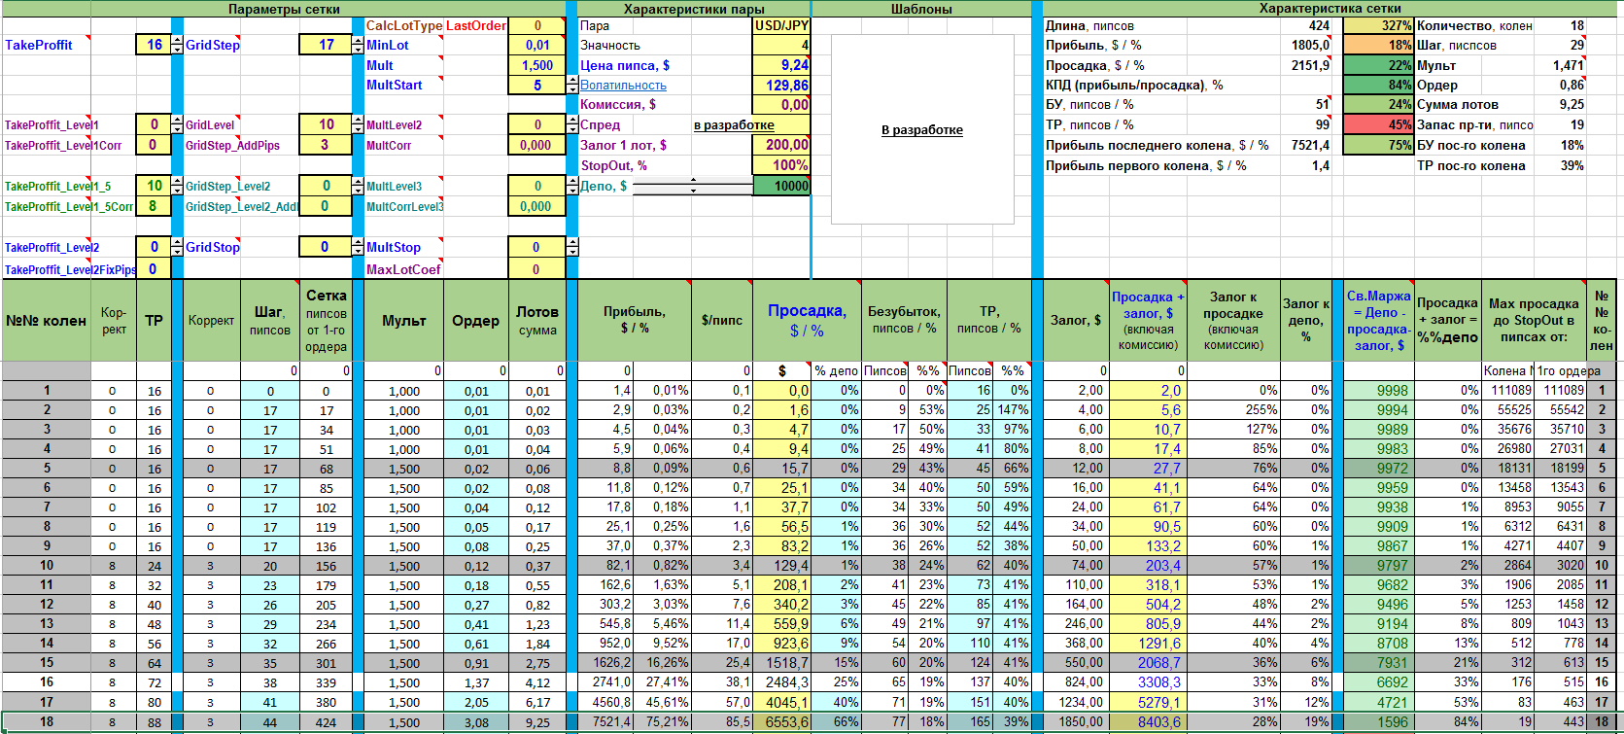Select the CalcLotType value cell

coord(536,25)
